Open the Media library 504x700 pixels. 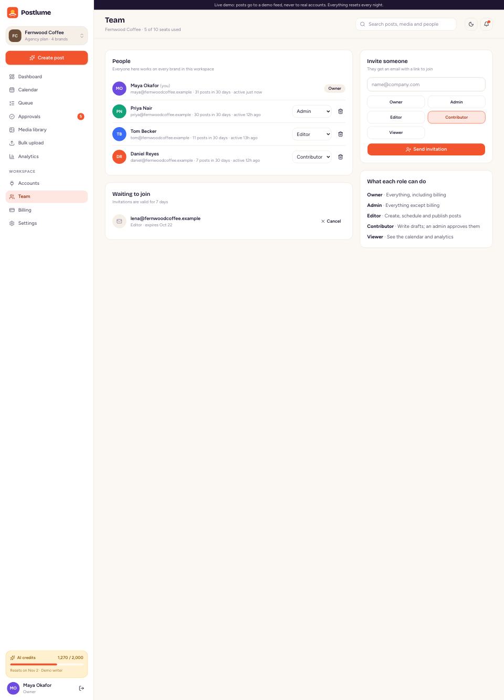coord(47,130)
